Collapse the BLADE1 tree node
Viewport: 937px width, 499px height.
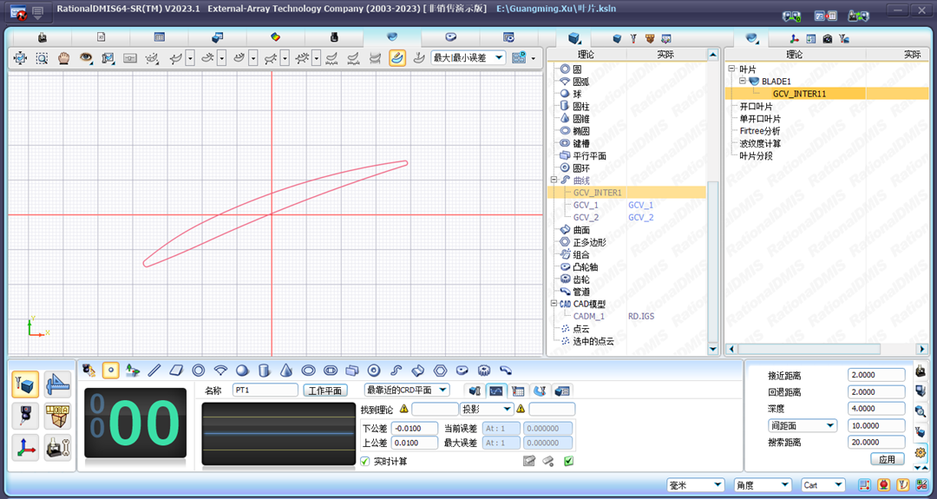point(744,81)
